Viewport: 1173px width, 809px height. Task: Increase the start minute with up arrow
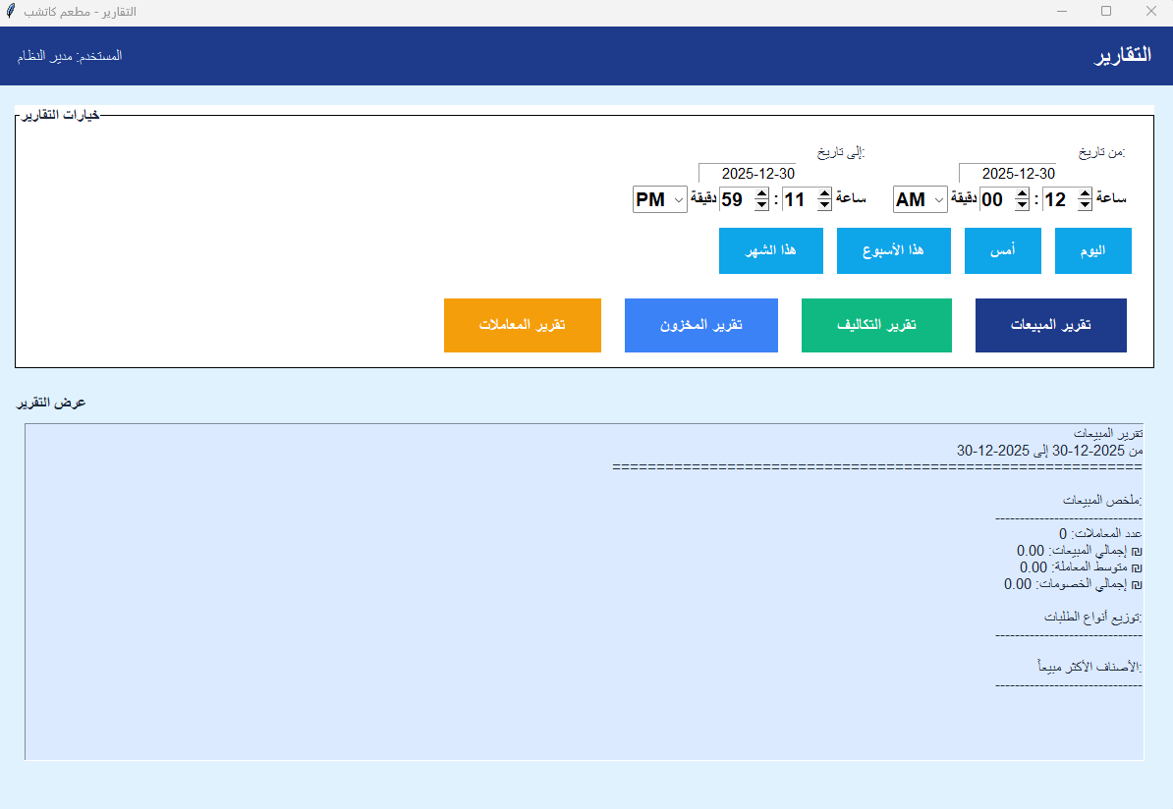1022,194
